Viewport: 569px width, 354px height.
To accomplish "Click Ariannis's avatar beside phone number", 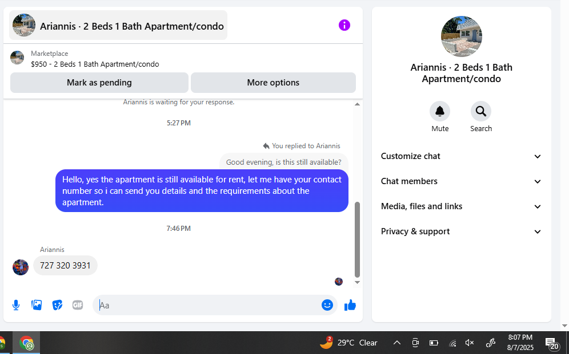I will click(21, 267).
